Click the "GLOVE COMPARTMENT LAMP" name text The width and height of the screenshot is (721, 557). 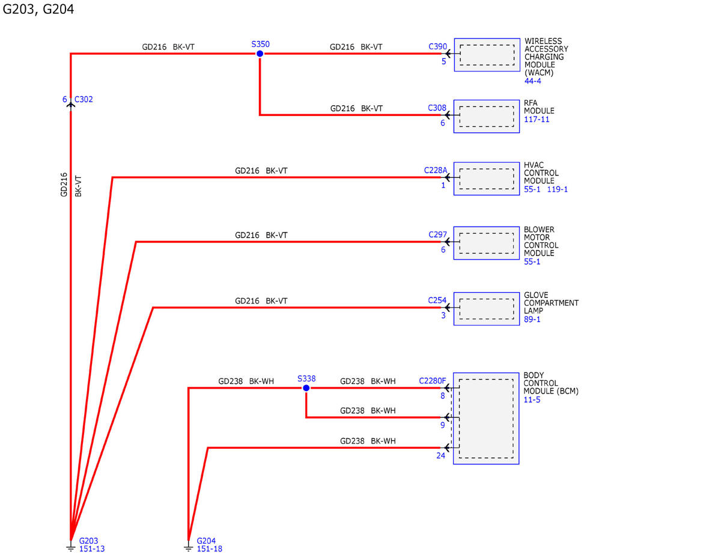[x=551, y=303]
